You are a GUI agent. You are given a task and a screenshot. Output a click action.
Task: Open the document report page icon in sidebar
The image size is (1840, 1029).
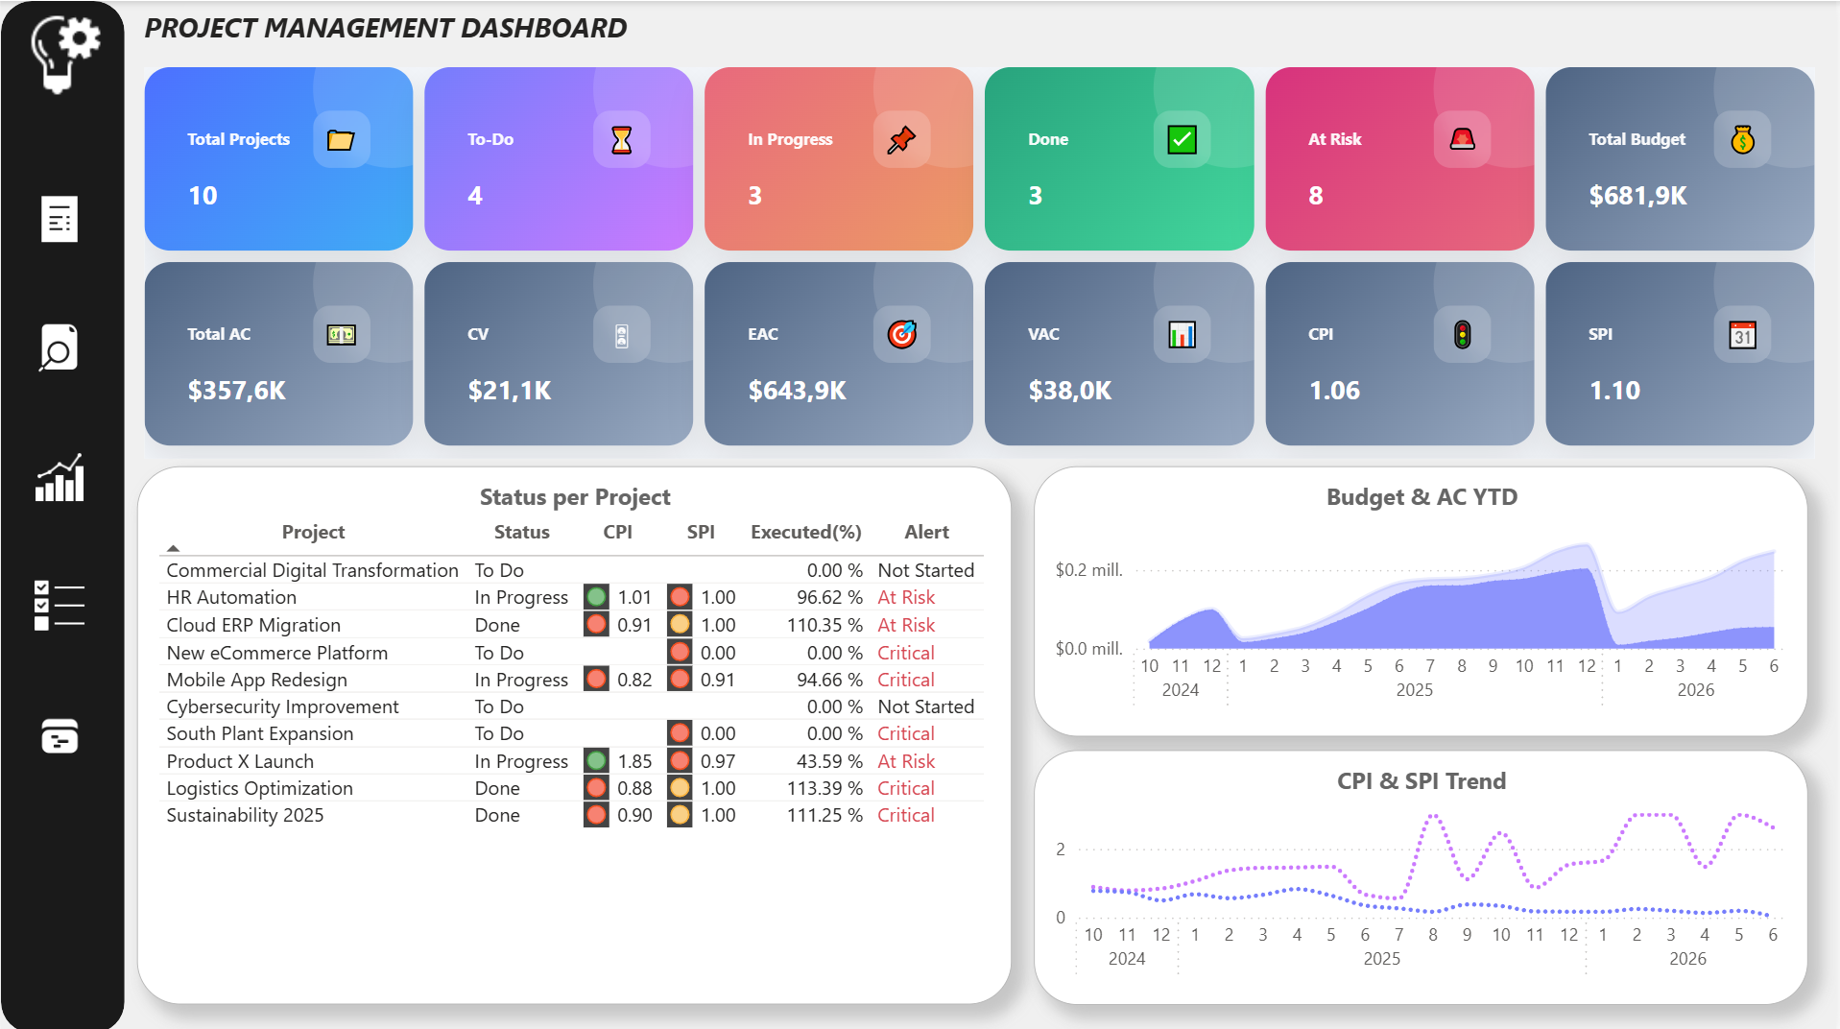click(60, 219)
